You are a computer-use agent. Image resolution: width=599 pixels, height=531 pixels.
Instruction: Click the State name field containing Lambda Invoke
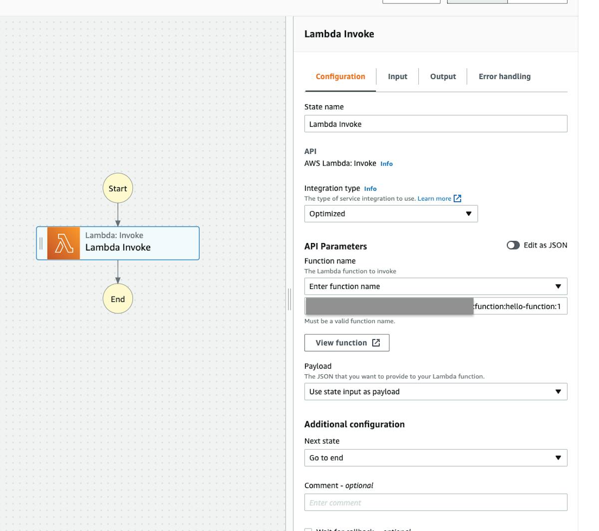(435, 123)
